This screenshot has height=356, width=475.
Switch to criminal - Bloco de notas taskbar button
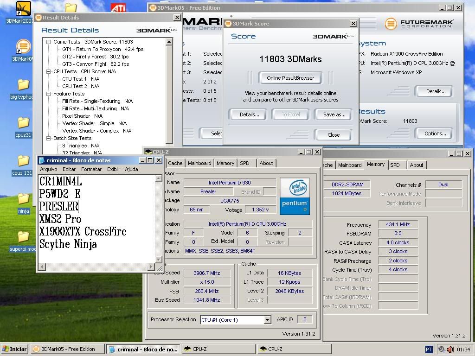(143, 349)
